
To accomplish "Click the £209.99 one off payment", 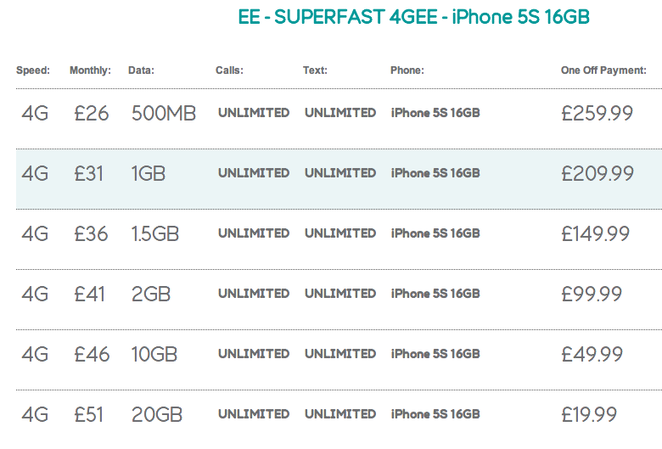I will 597,174.
